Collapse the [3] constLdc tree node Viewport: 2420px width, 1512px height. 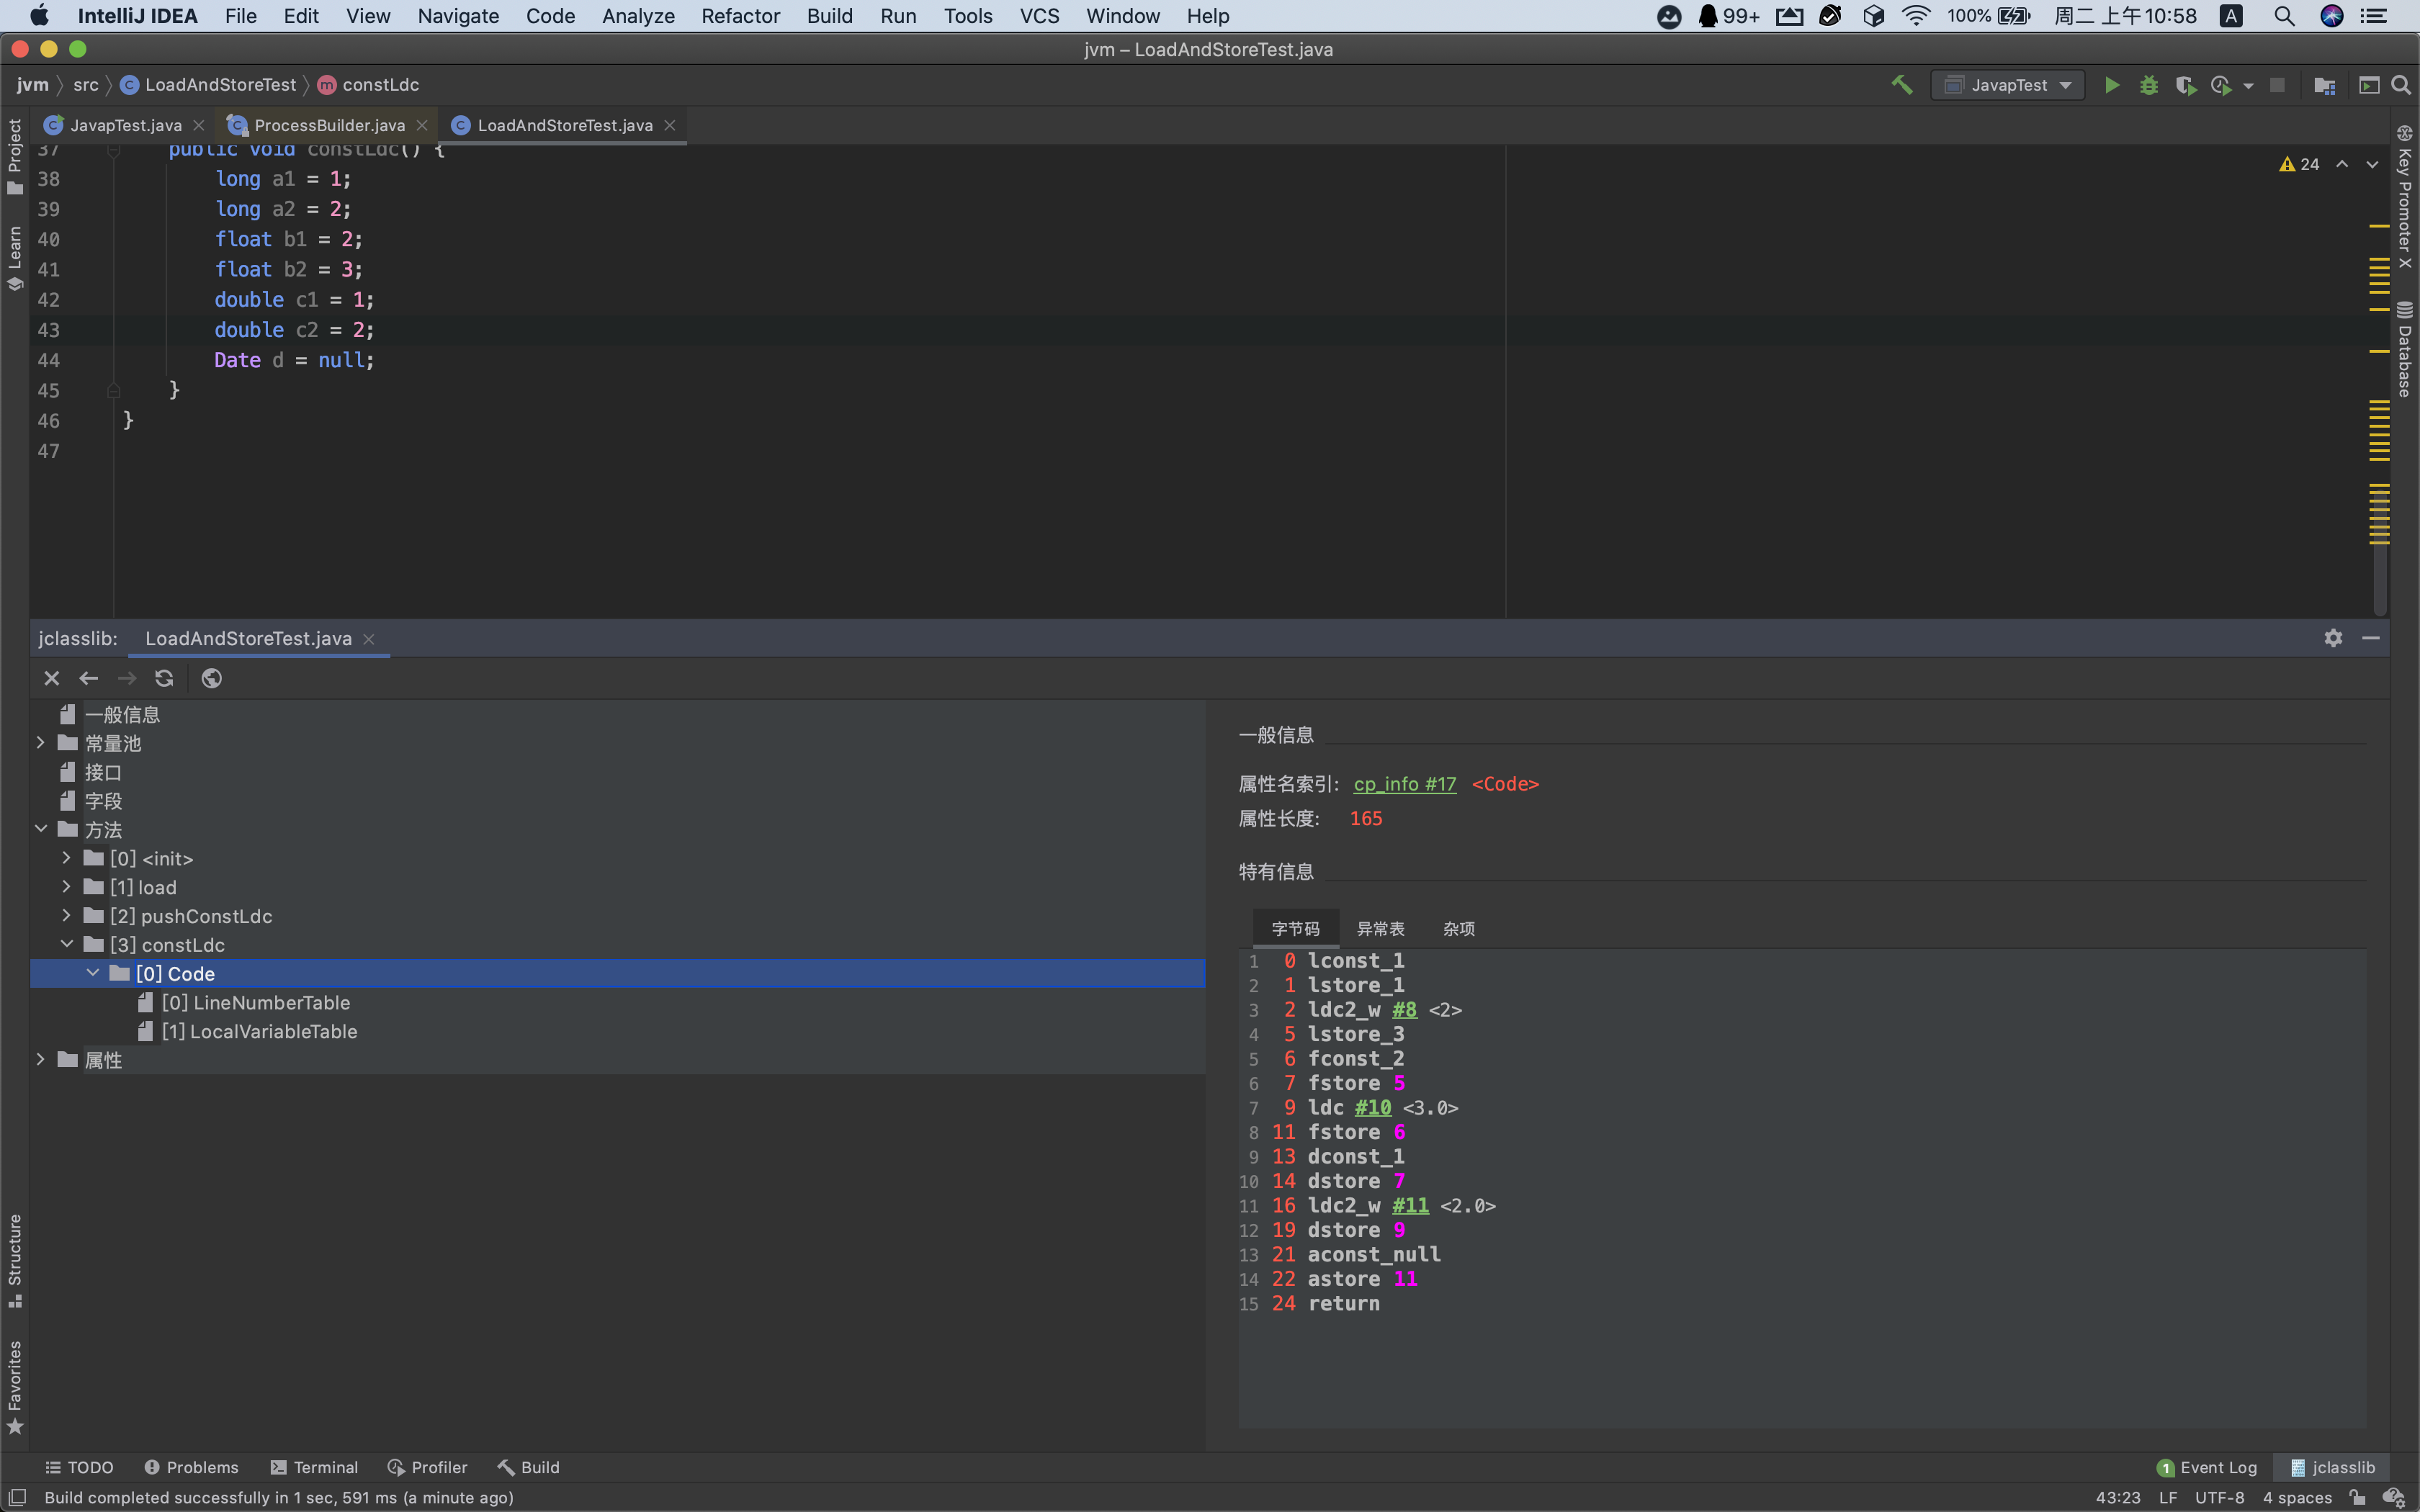[67, 944]
